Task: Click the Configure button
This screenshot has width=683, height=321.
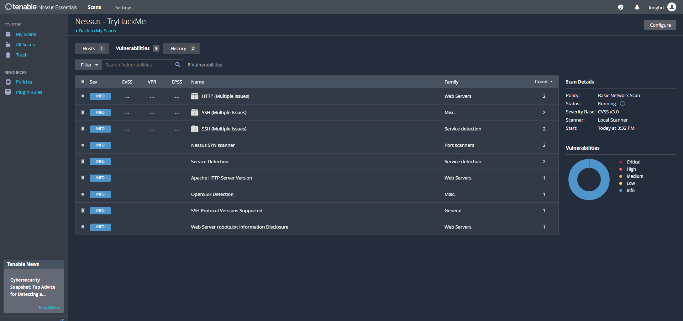Action: click(x=660, y=25)
